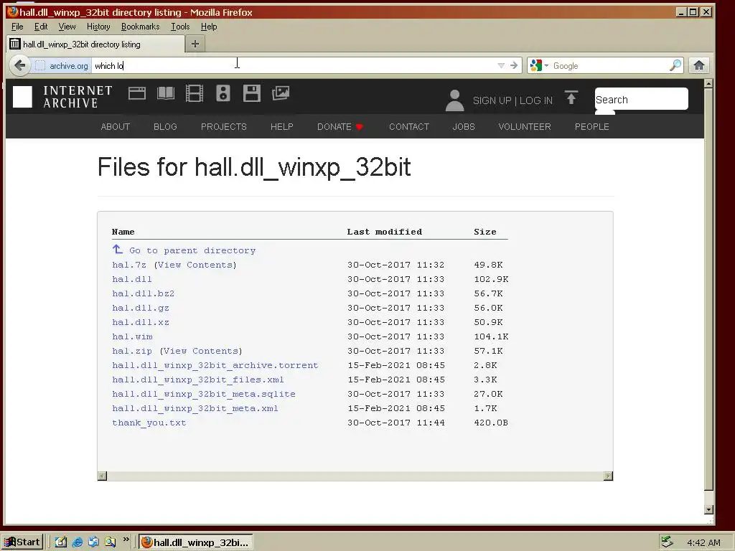Open a new tab with plus button

[195, 44]
